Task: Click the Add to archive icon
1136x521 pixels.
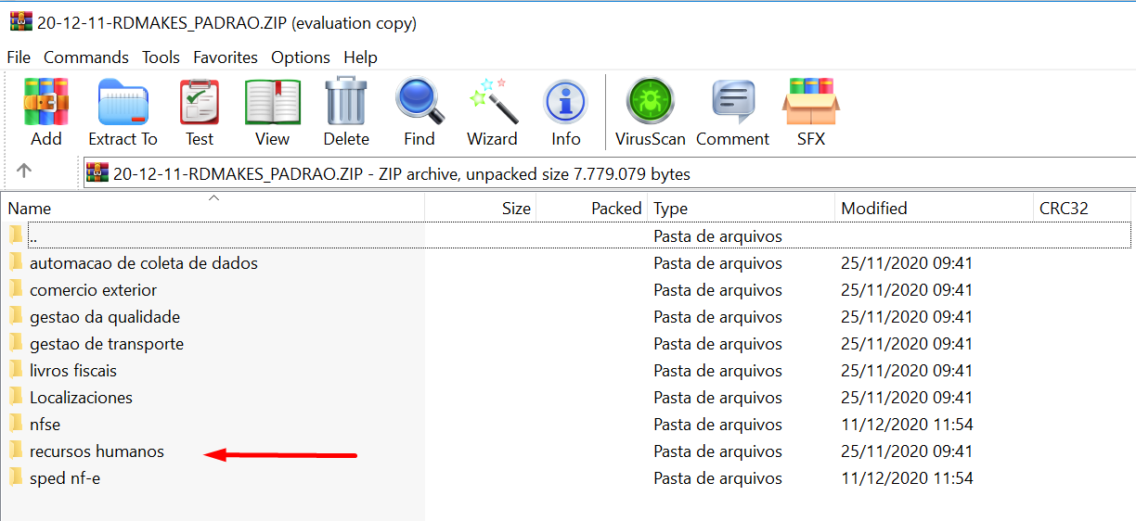Action: pos(46,102)
